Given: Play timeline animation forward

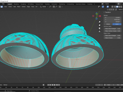Looking at the screenshot, I should (x=55, y=85).
